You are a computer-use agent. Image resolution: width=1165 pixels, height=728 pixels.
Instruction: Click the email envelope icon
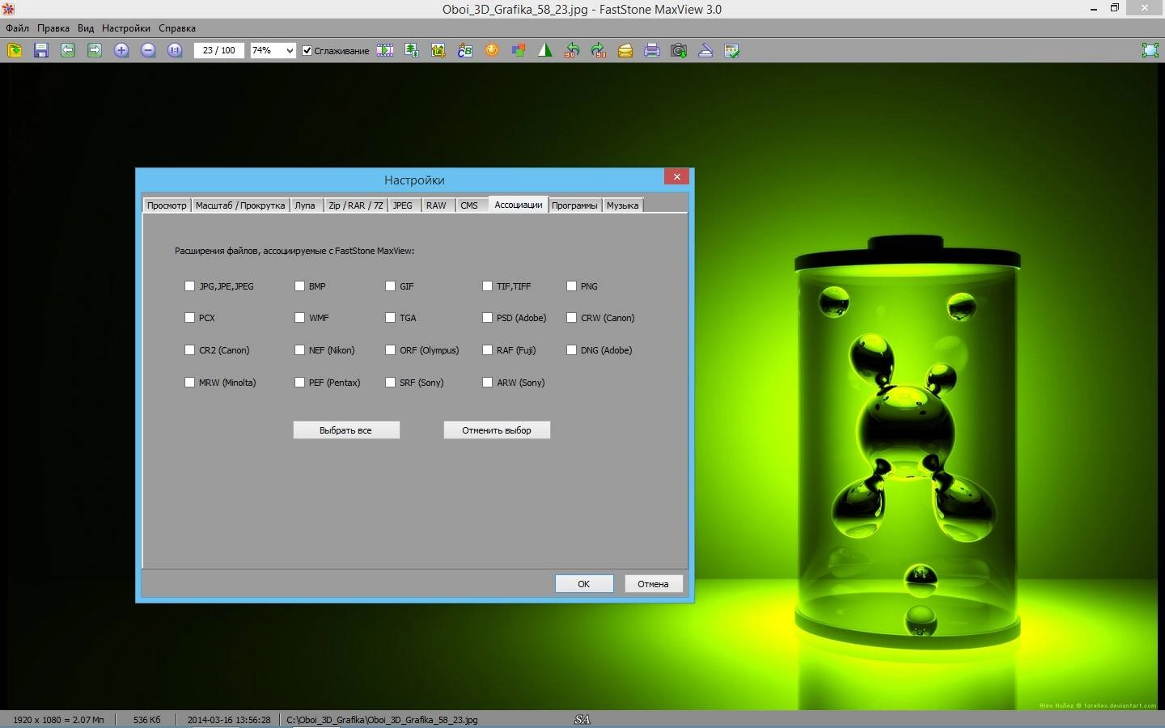tap(625, 50)
